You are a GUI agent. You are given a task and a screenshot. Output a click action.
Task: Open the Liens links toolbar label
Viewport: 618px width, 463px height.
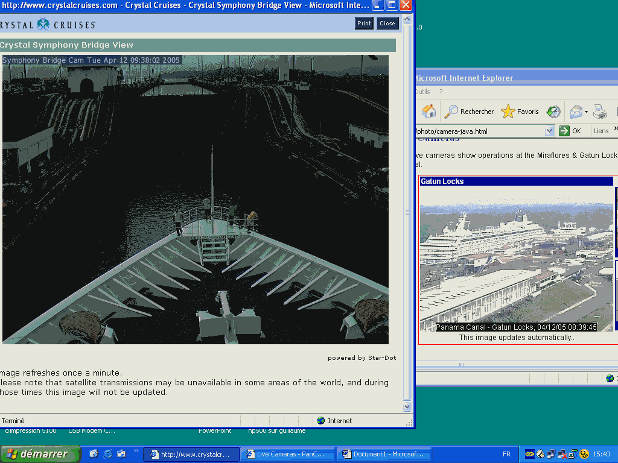(x=601, y=131)
